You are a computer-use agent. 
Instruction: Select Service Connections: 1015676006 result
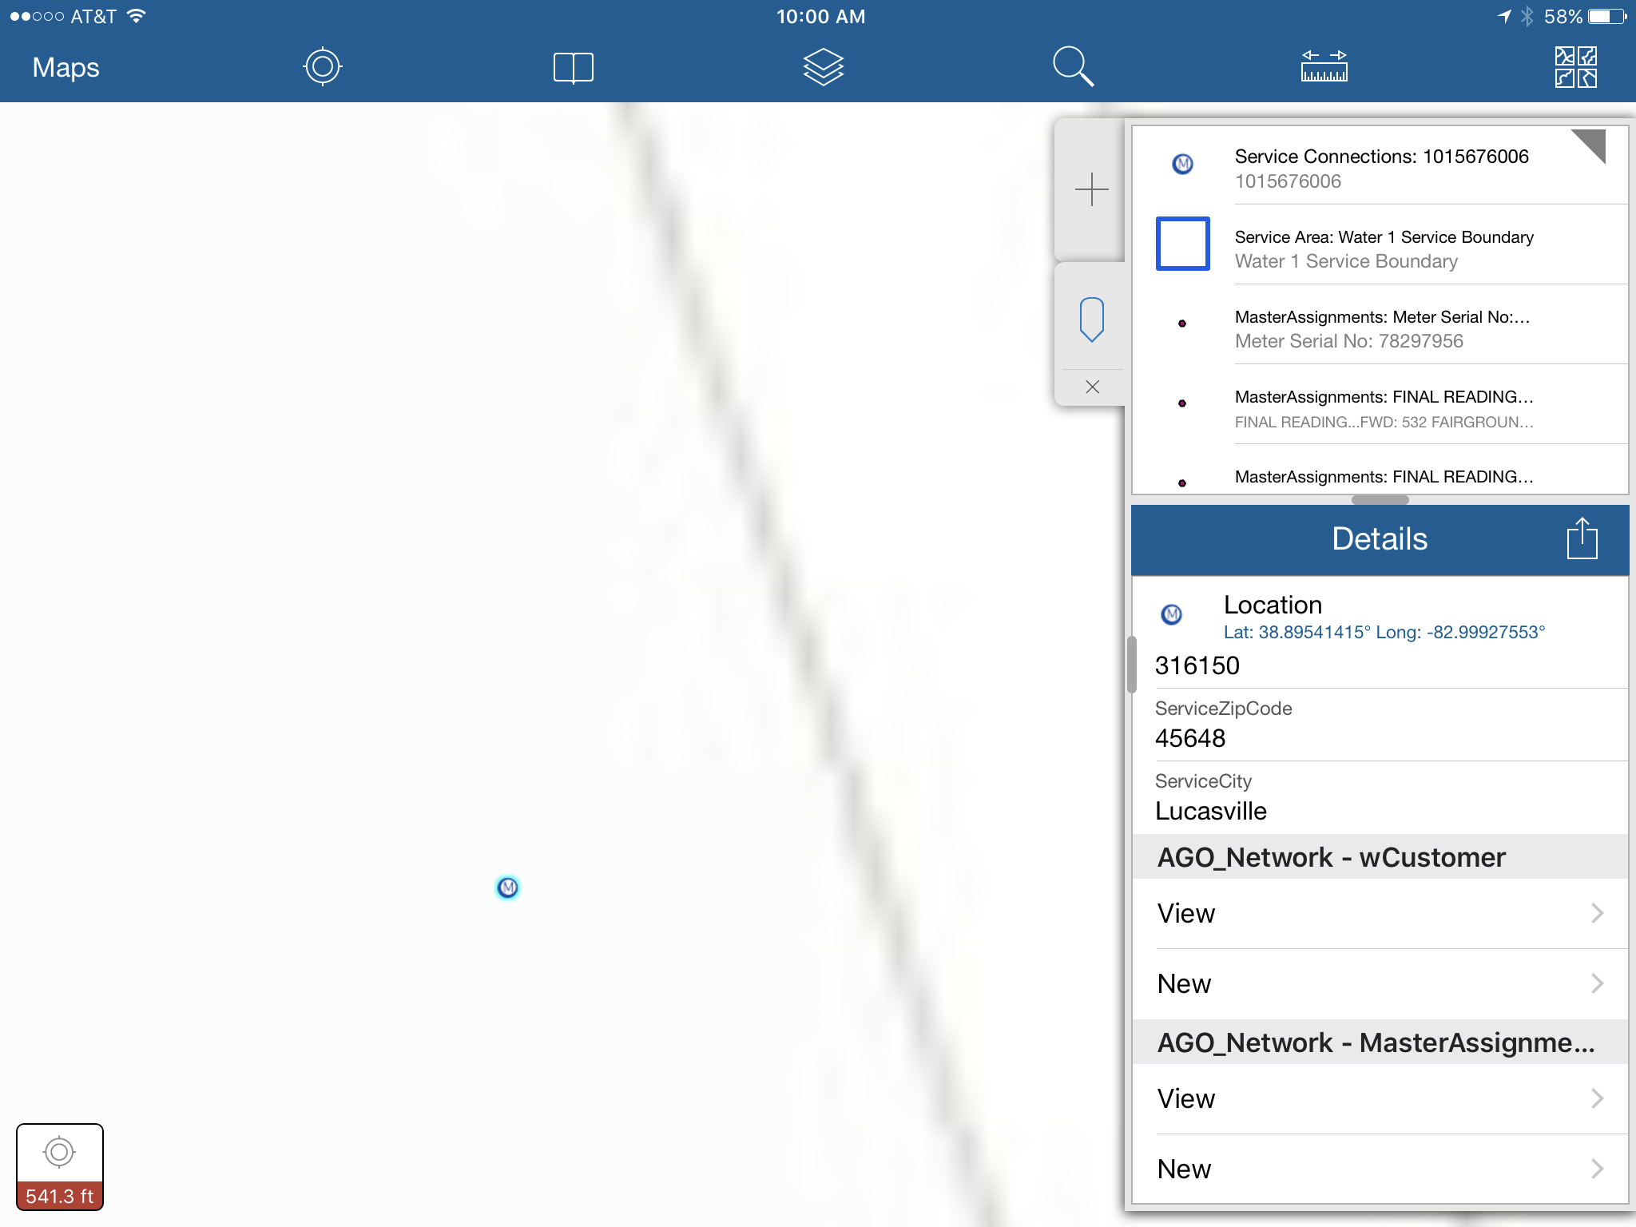(x=1380, y=165)
